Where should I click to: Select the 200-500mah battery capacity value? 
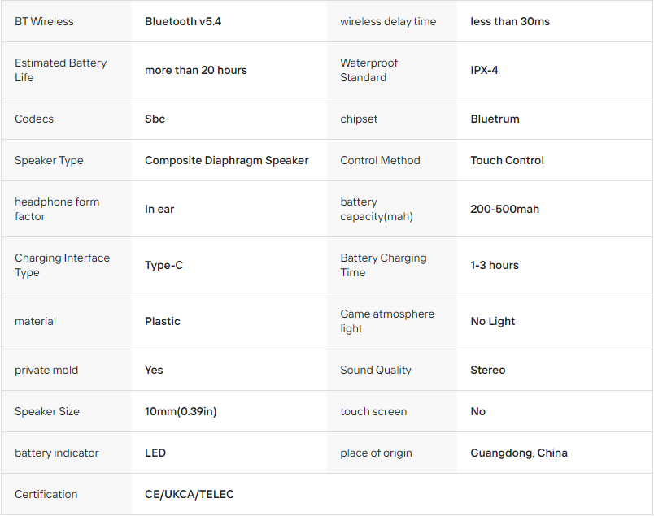coord(504,209)
